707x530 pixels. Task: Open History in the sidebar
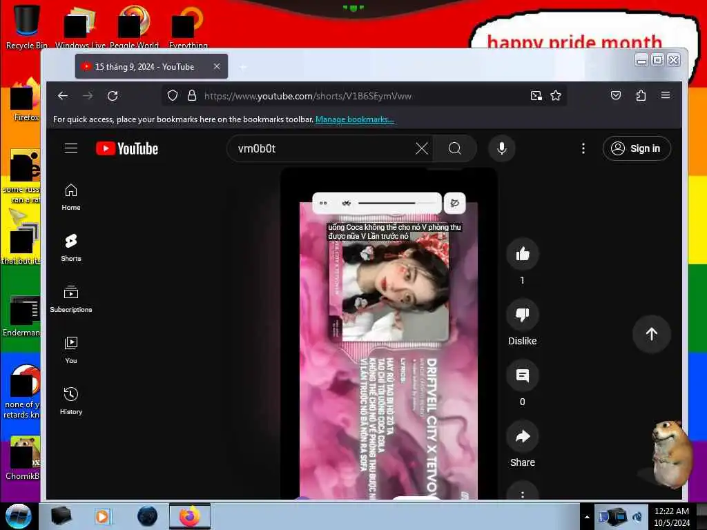coord(71,401)
